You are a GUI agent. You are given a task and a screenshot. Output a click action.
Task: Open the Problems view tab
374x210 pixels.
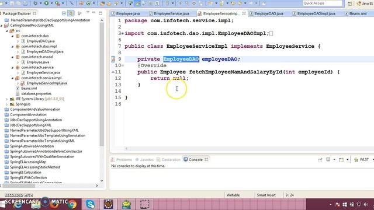pyautogui.click(x=122, y=159)
